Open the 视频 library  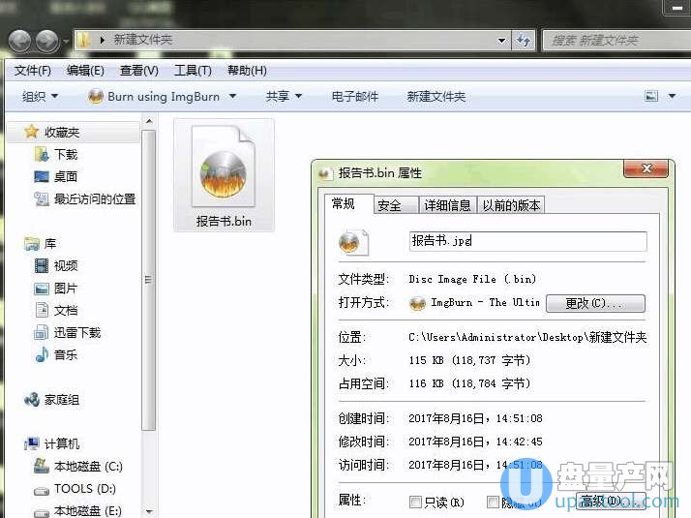[x=65, y=265]
